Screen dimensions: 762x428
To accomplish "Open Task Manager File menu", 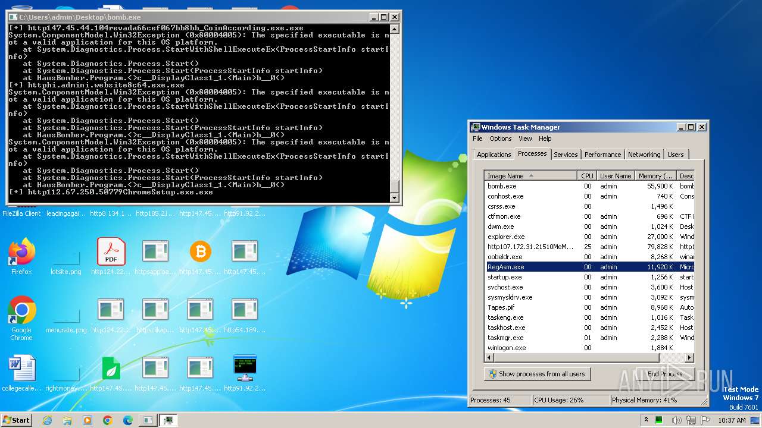I will (x=477, y=139).
